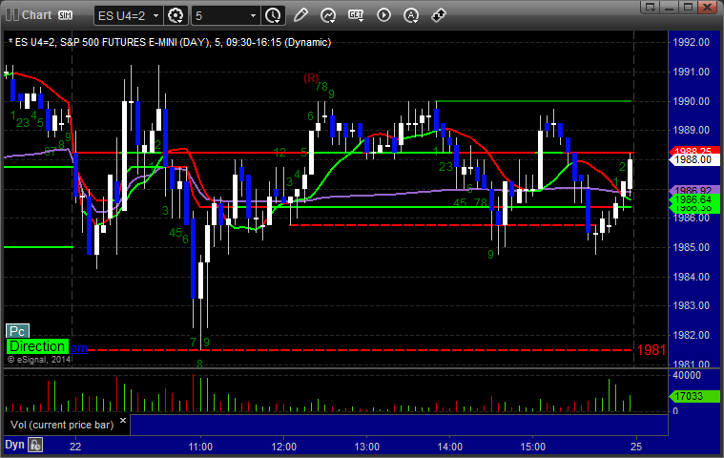Screen dimensions: 724x458
Task: Select the pencil drawing tool
Action: click(300, 15)
